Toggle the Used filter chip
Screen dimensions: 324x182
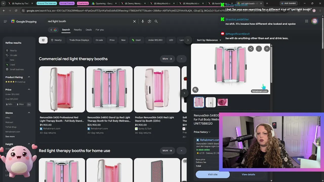click(x=136, y=40)
